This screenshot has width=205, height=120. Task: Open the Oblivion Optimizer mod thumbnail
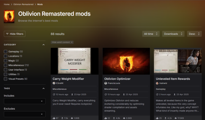pyautogui.click(x=126, y=61)
